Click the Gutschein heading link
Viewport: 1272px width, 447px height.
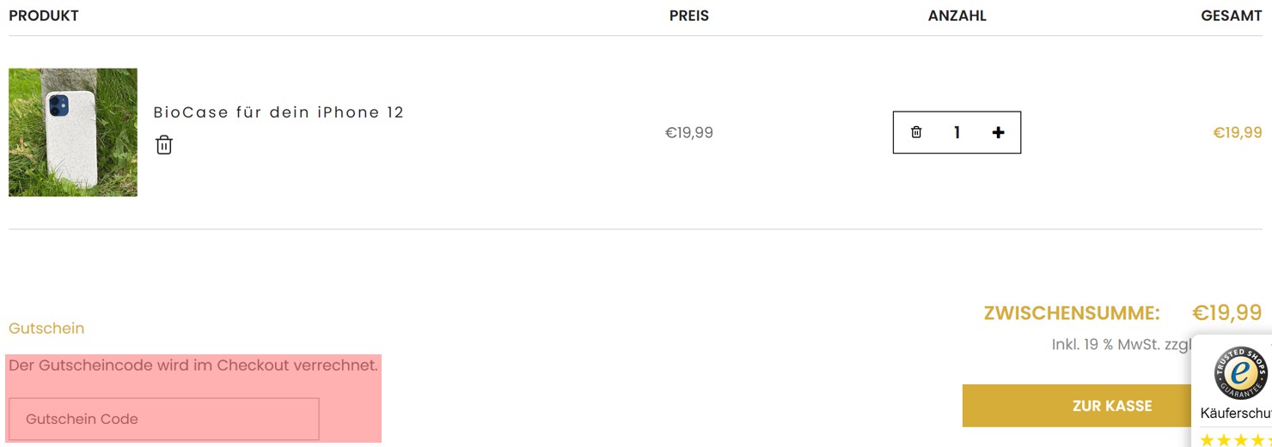46,329
